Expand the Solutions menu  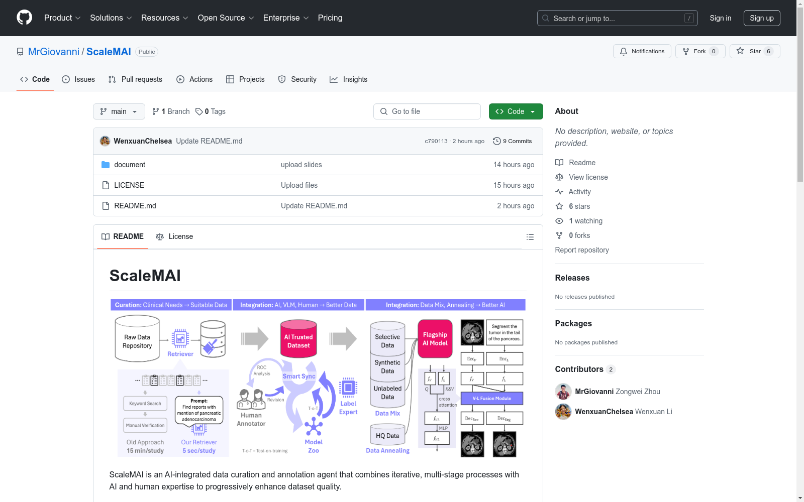(x=111, y=18)
